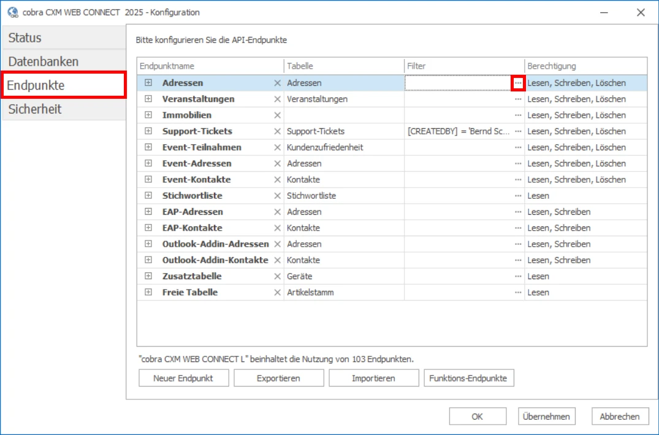The width and height of the screenshot is (659, 435).
Task: Open filter editor for Adressen row
Action: click(x=518, y=83)
